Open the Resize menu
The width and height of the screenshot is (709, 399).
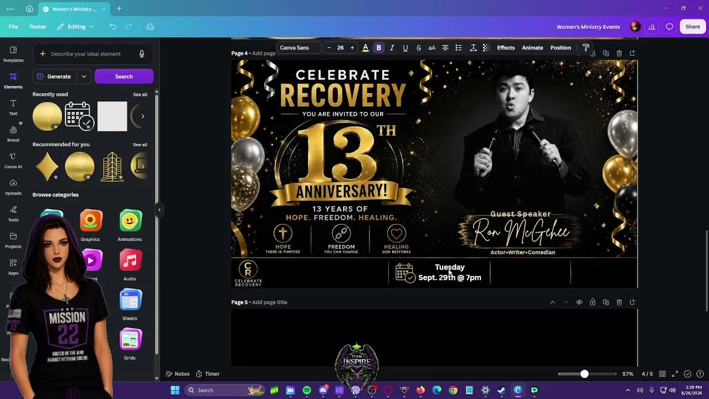tap(38, 27)
